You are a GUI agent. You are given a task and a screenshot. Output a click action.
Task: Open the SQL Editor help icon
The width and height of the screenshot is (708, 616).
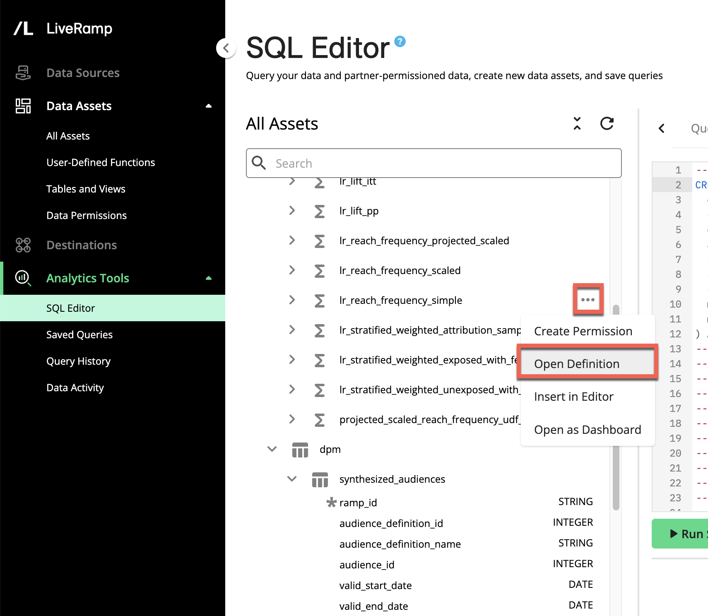tap(400, 41)
